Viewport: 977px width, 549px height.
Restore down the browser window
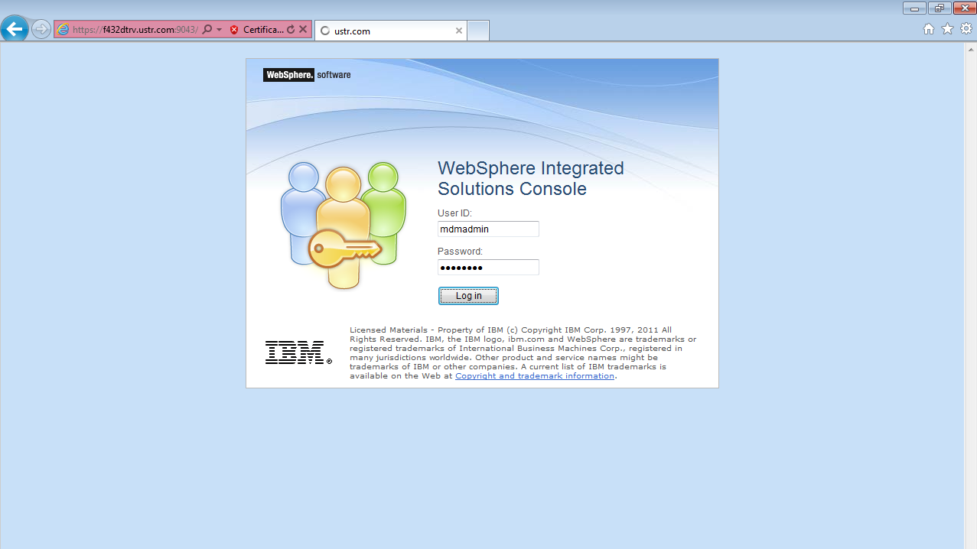[939, 8]
